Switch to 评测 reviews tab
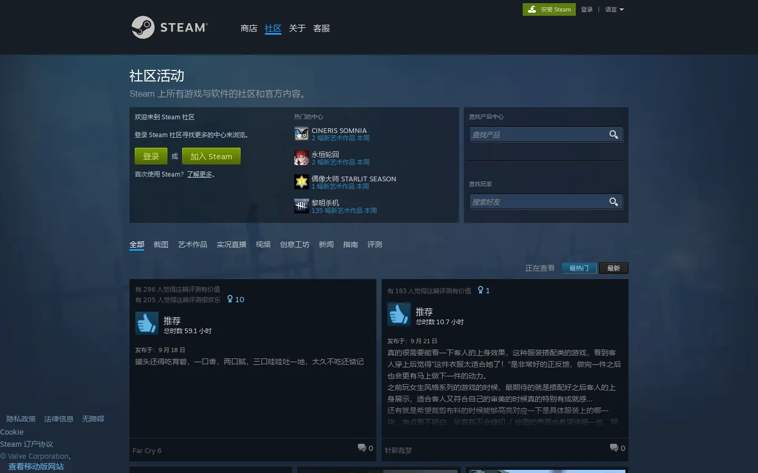Viewport: 758px width, 473px height. [x=374, y=244]
